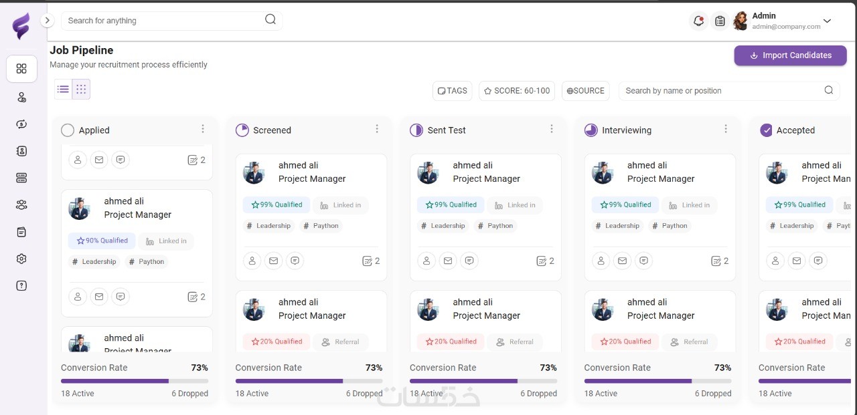Click the notification bell icon

(x=698, y=21)
